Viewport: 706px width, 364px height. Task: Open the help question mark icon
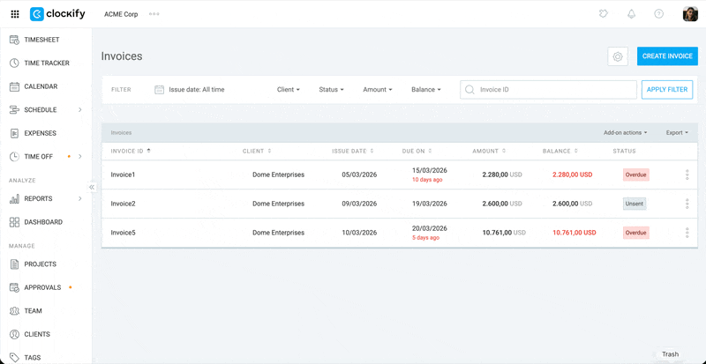coord(658,14)
